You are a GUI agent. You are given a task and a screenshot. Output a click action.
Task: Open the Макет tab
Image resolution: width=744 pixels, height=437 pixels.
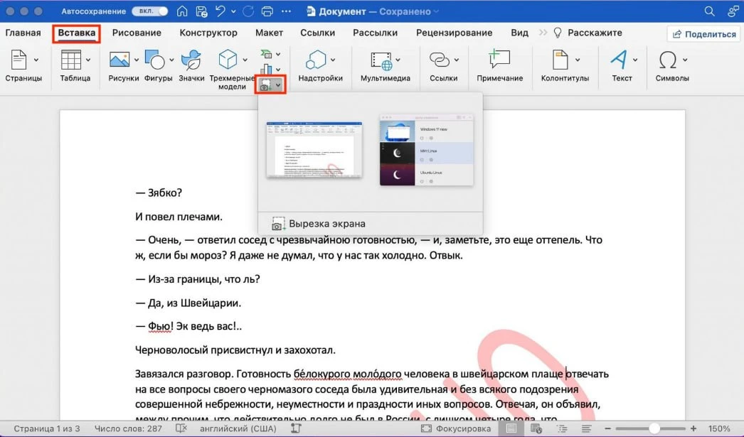(x=269, y=33)
